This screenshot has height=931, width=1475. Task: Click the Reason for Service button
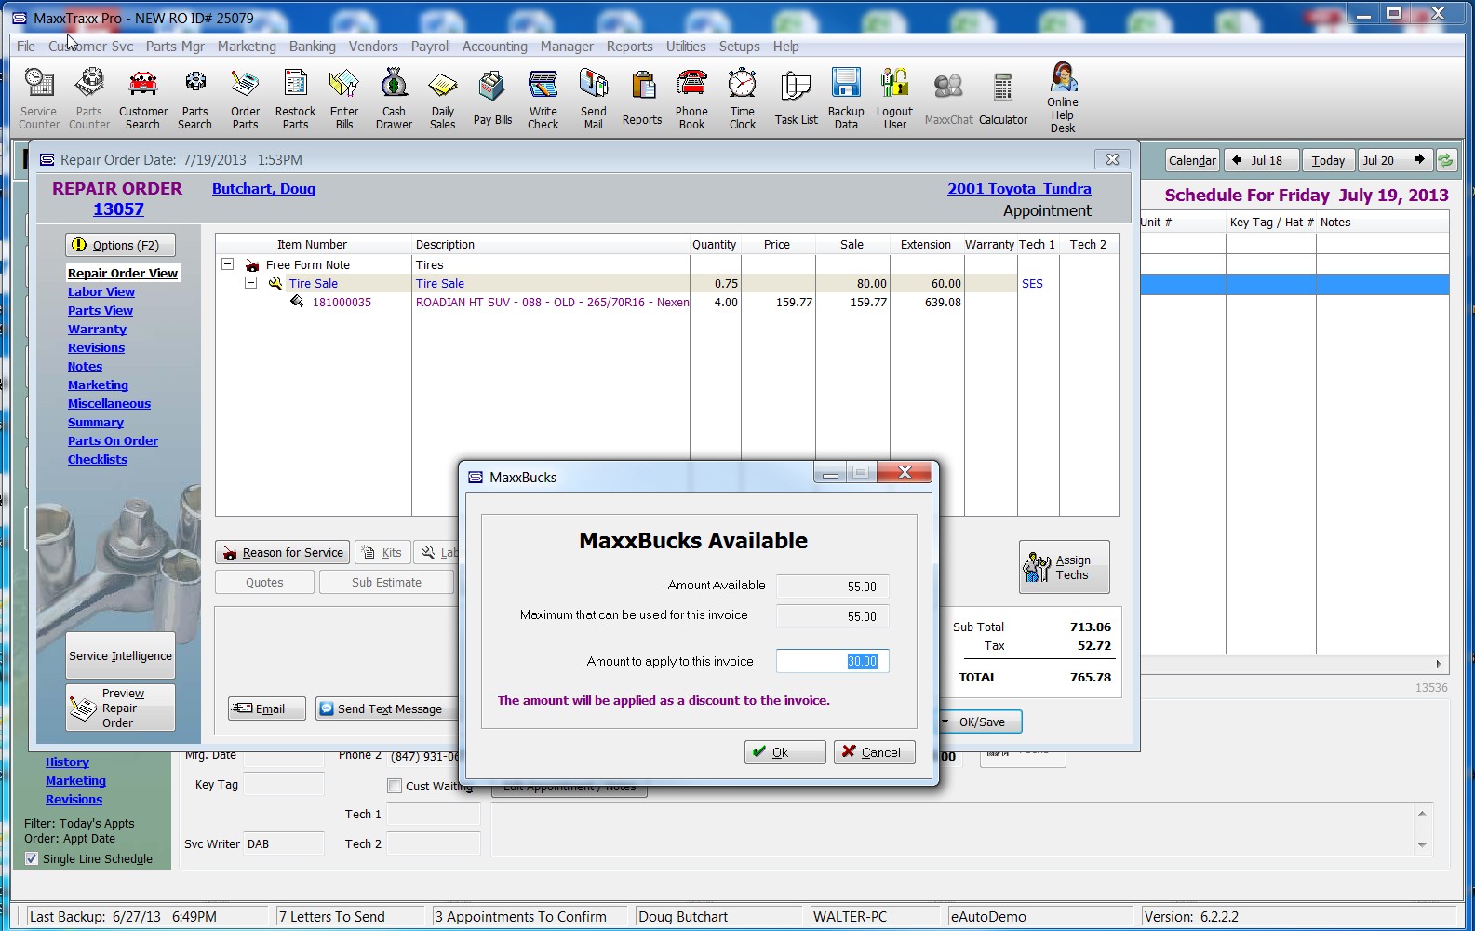tap(283, 552)
